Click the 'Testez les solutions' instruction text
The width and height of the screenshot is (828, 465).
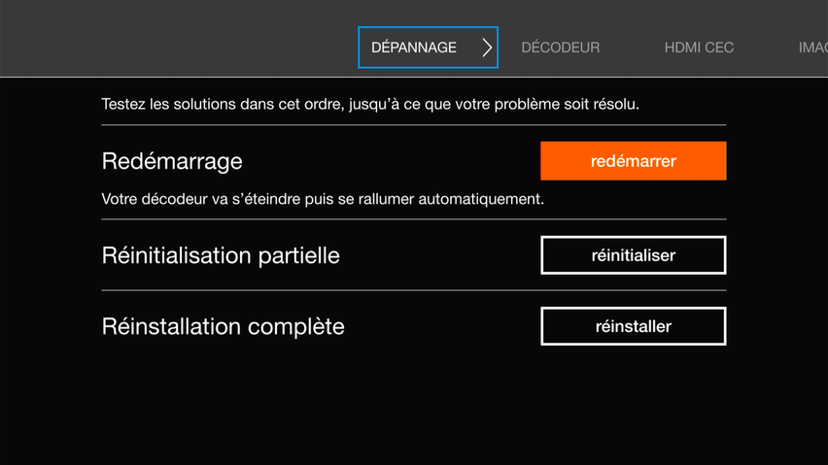[x=370, y=104]
